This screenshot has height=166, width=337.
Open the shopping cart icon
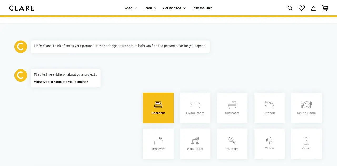point(325,8)
